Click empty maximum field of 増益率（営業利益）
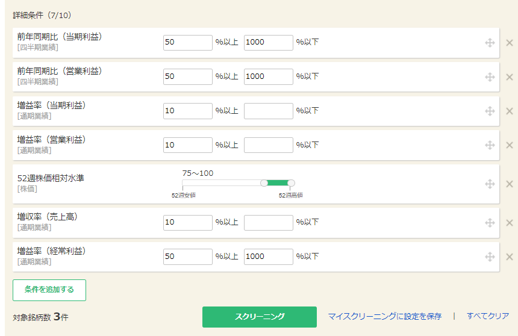 click(268, 145)
